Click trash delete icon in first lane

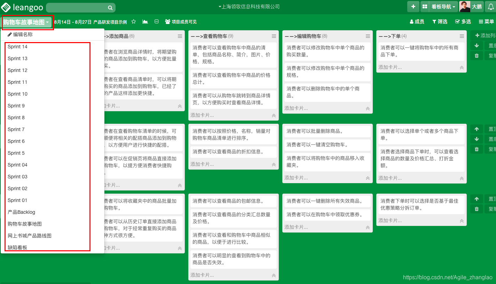(477, 56)
